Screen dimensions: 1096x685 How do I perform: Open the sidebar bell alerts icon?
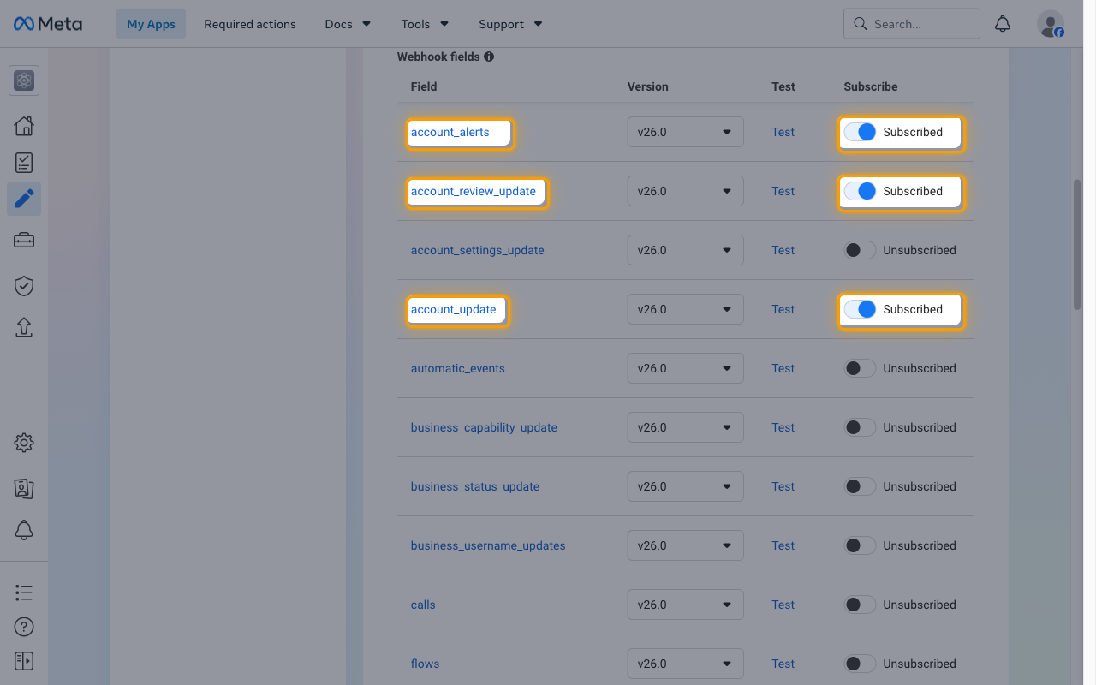point(24,530)
